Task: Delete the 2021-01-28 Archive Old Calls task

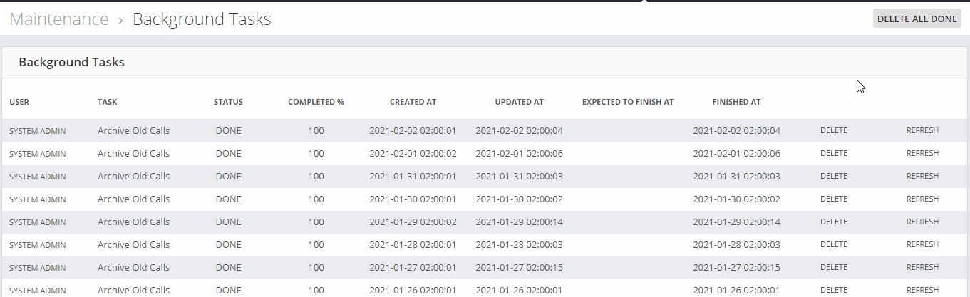Action: [x=834, y=245]
